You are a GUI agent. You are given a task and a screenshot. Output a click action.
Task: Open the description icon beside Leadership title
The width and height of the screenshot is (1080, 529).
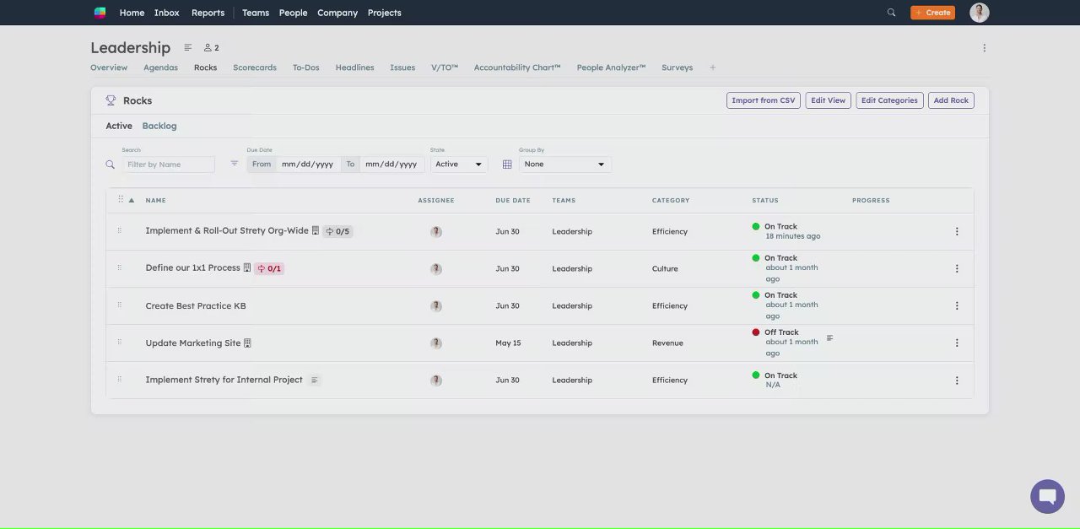point(187,48)
